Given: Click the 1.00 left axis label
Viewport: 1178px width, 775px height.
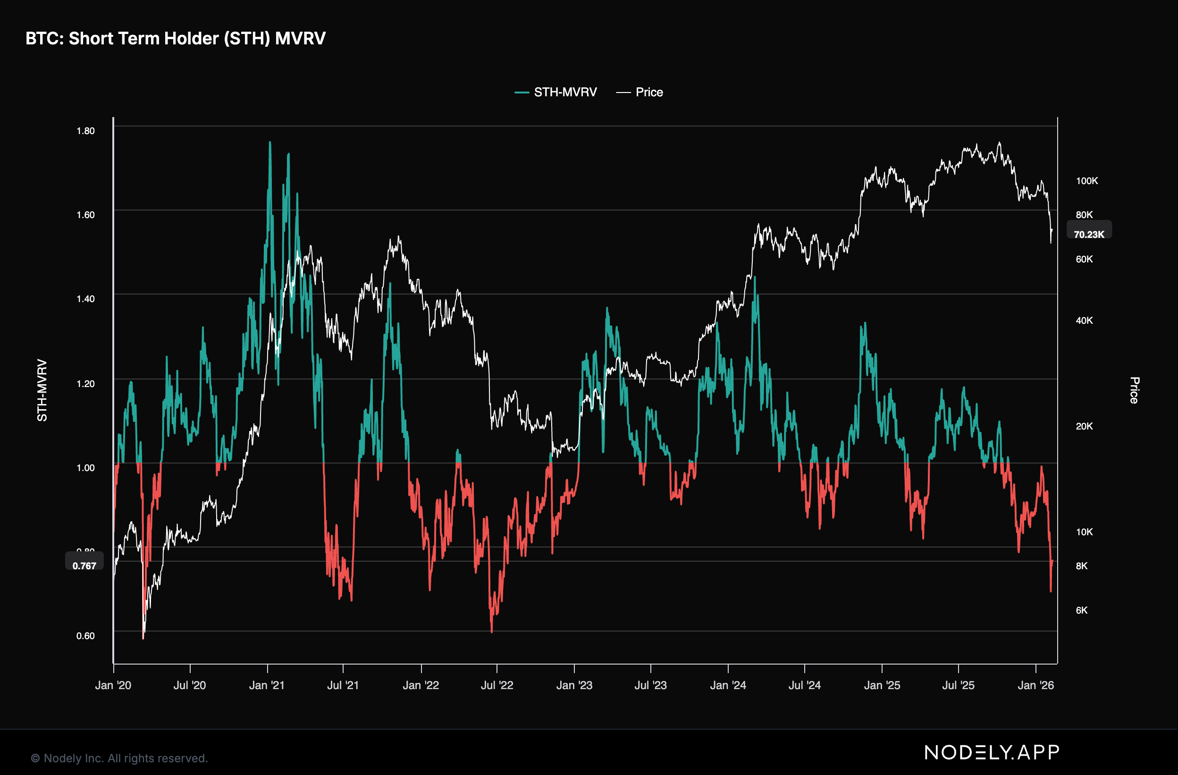Looking at the screenshot, I should click(85, 468).
